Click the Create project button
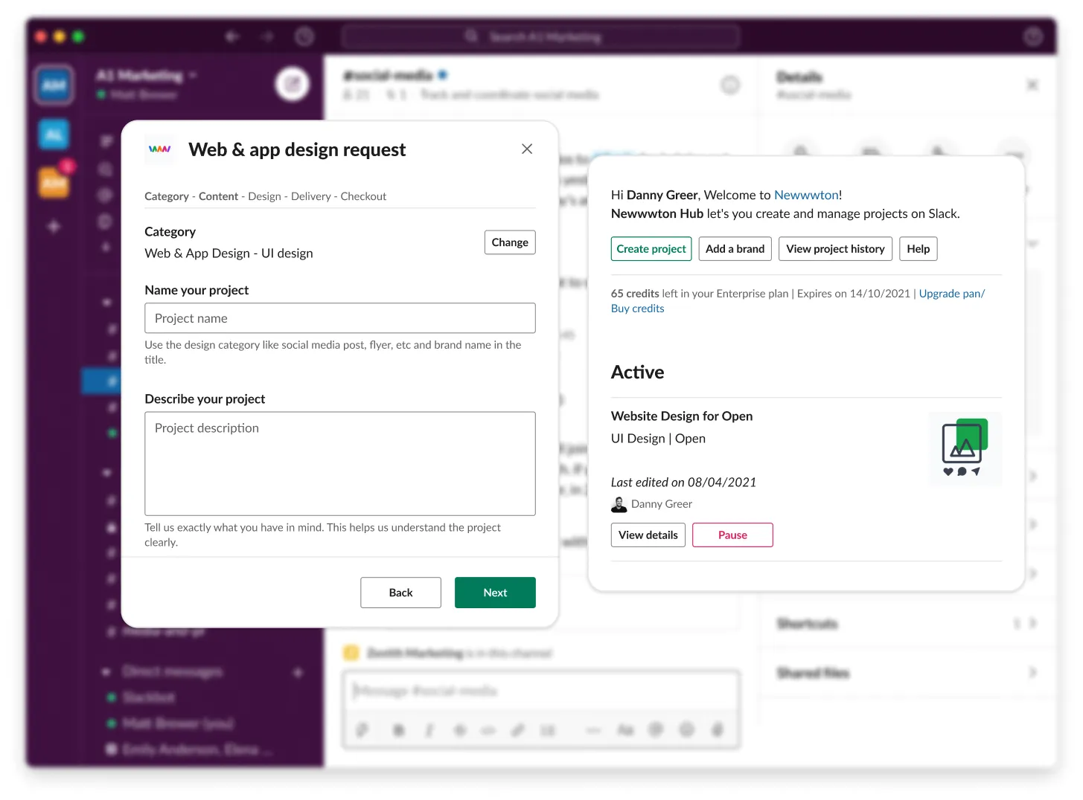Image resolution: width=1083 pixels, height=800 pixels. 651,249
